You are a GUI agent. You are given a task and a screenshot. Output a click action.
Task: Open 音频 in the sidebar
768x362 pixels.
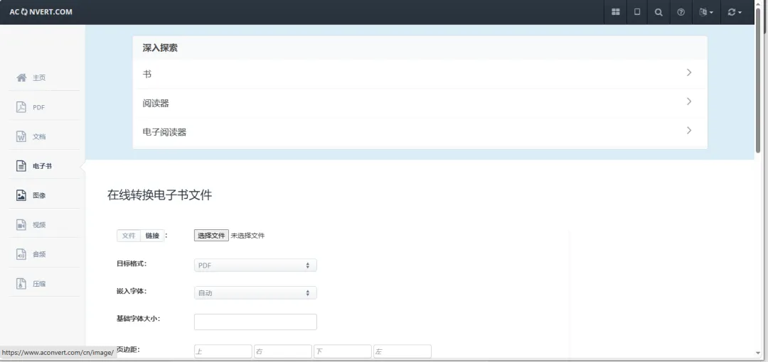click(x=39, y=254)
